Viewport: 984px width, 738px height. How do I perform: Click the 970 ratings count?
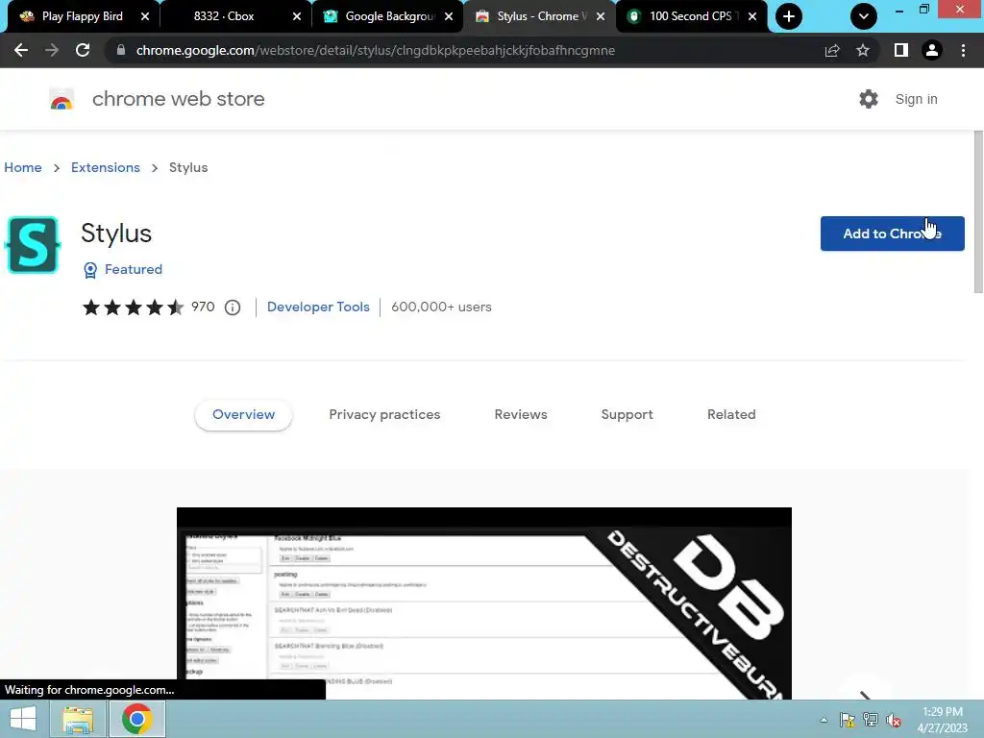point(203,307)
